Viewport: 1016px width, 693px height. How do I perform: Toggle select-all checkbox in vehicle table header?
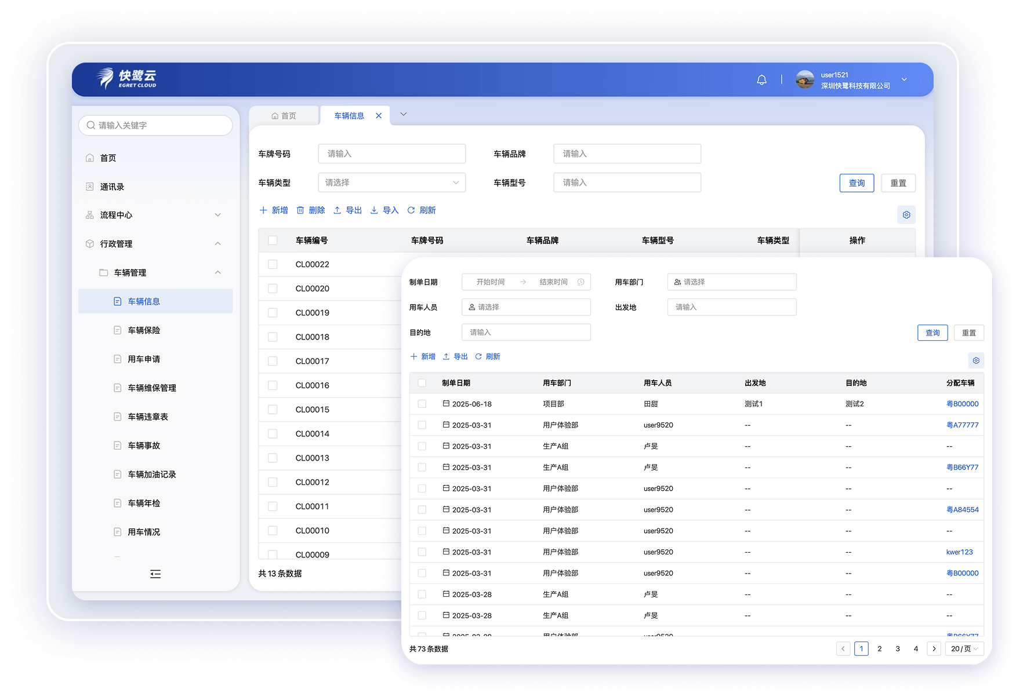click(273, 240)
